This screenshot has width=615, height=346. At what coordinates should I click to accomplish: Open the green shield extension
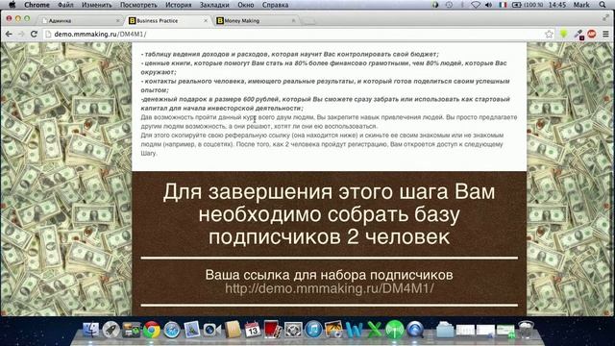click(x=564, y=35)
